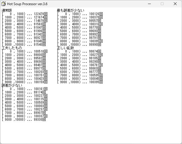Click the value 100781
The image size is (182, 144).
point(94,65)
